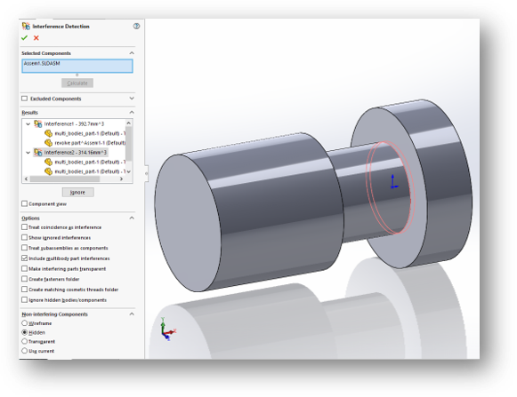517x397 pixels.
Task: Accept with the green checkmark icon
Action: (x=24, y=38)
